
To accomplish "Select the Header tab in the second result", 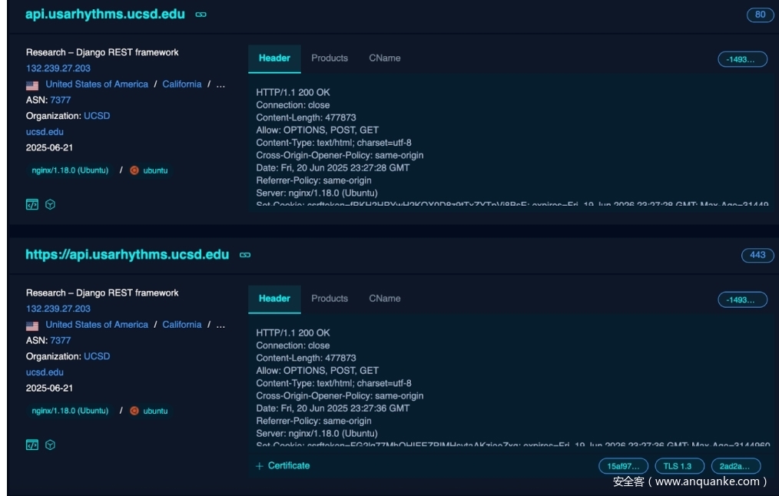I will (x=274, y=299).
